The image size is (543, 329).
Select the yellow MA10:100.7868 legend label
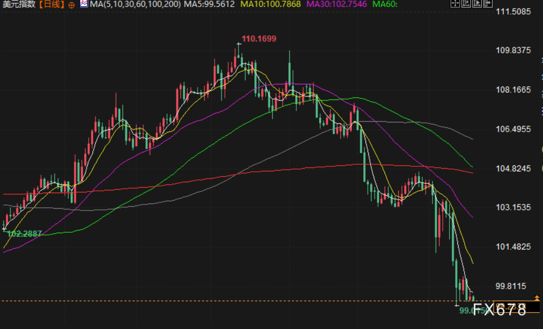[x=270, y=4]
